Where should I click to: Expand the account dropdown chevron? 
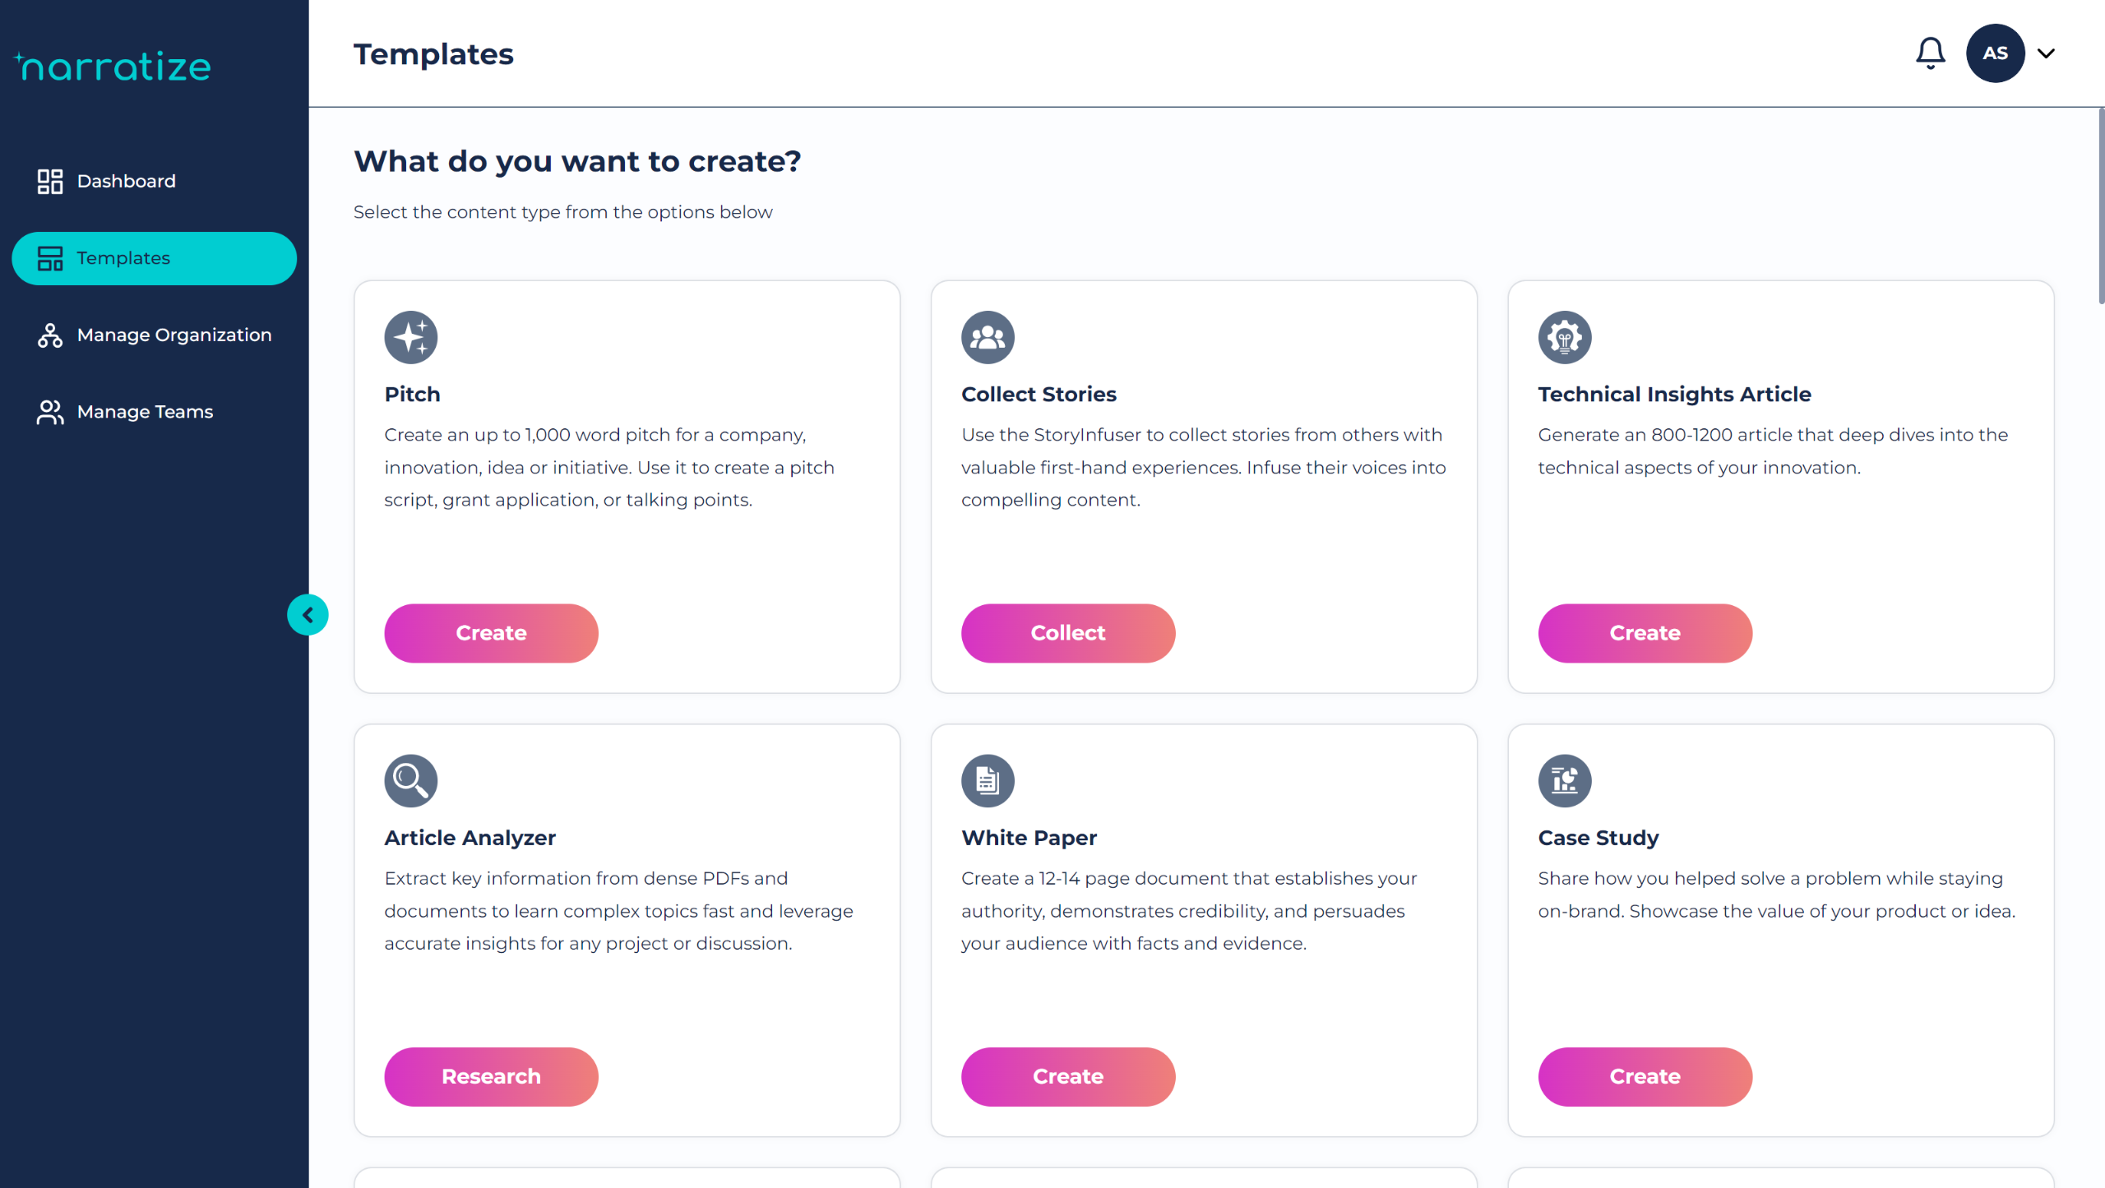(2047, 53)
